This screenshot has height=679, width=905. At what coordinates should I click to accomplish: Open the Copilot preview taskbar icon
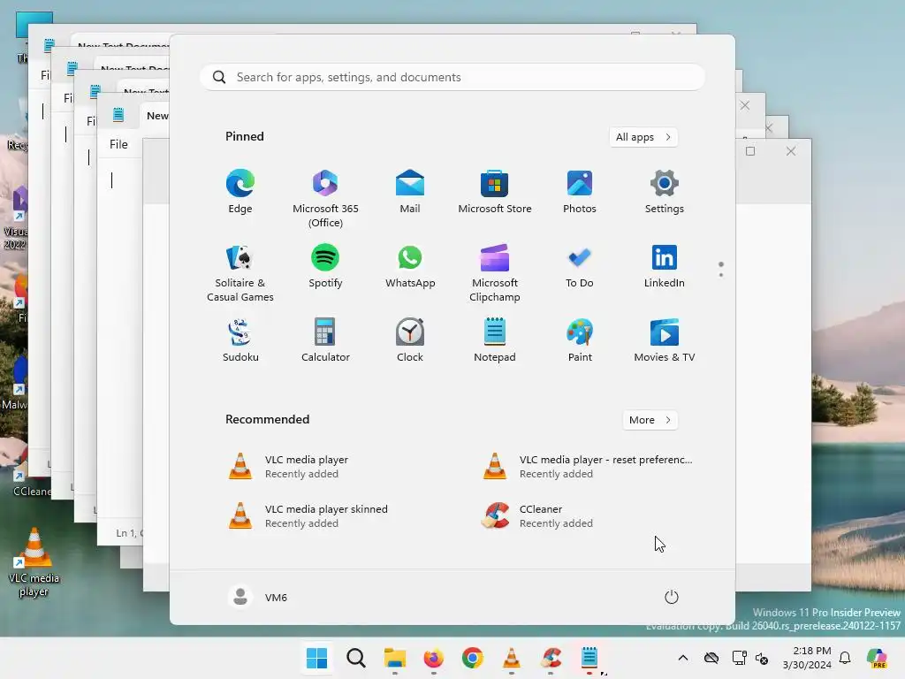[878, 658]
